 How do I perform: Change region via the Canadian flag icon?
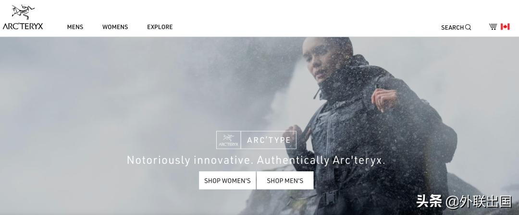(x=505, y=27)
